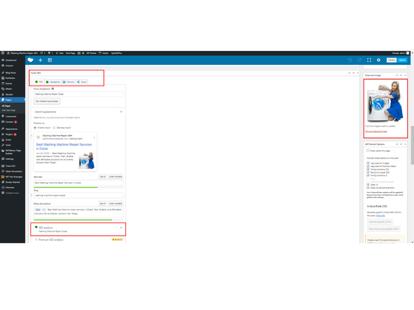414x310 pixels.
Task: Click the Howdy, admin account link
Action: click(400, 53)
